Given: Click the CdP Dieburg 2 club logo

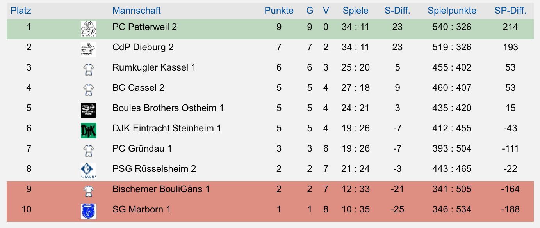Looking at the screenshot, I should [x=88, y=49].
